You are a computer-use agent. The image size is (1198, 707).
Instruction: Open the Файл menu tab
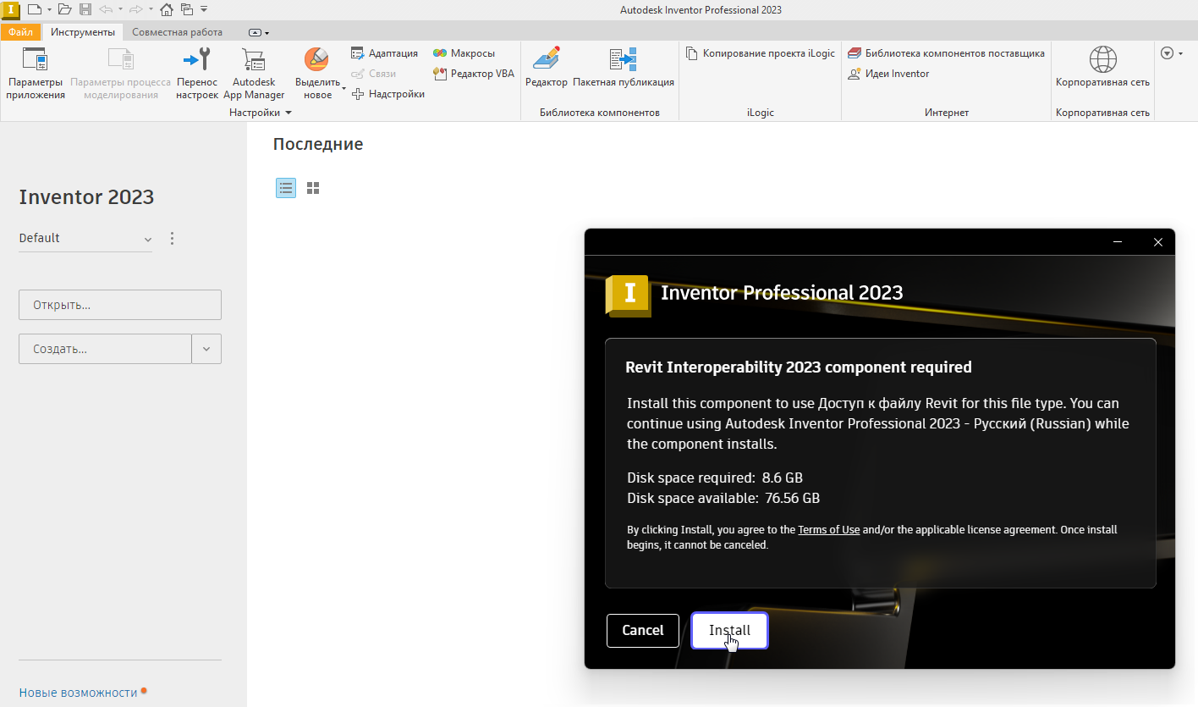pos(21,32)
